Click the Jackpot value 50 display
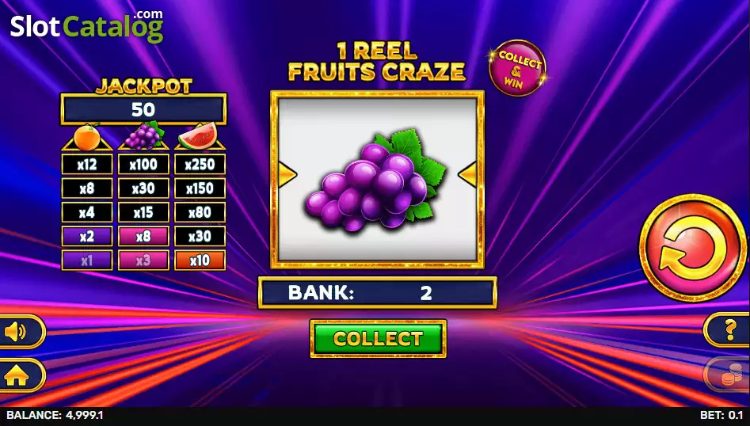Viewport: 750px width, 426px height. pos(143,109)
